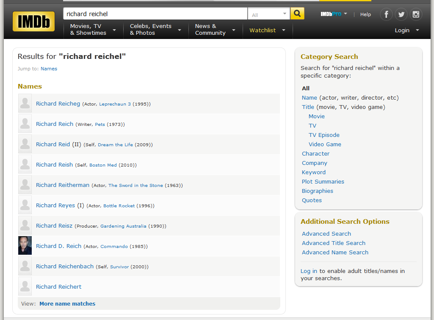
Task: Click Richard D. Reich's photo thumbnail
Action: [25, 245]
